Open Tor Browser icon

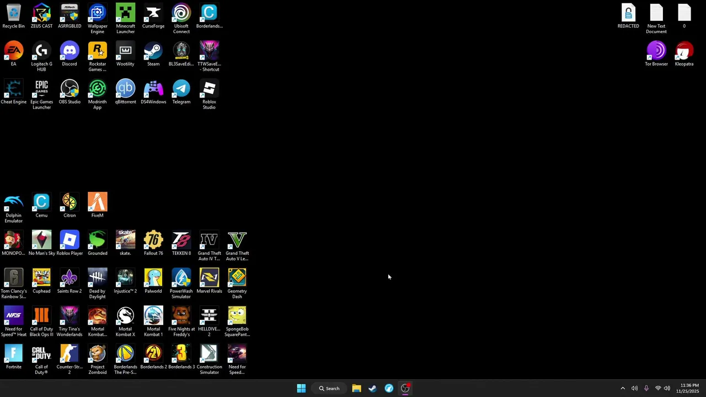click(x=656, y=54)
